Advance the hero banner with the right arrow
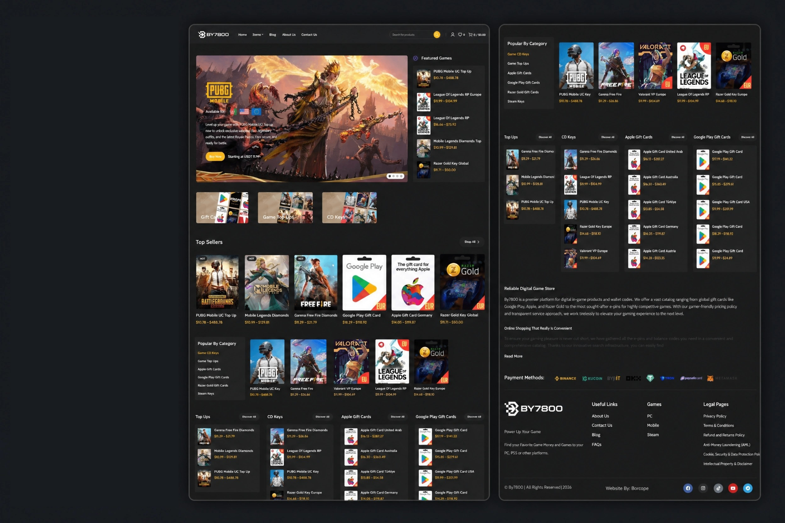The image size is (785, 523). click(x=403, y=116)
